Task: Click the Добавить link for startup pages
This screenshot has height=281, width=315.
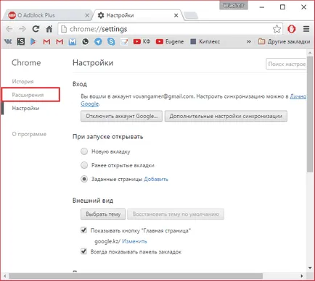Action: coord(156,179)
